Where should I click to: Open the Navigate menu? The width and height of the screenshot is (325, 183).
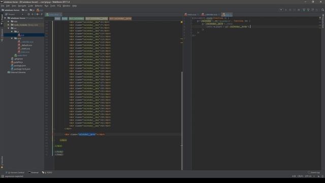[x=22, y=6]
